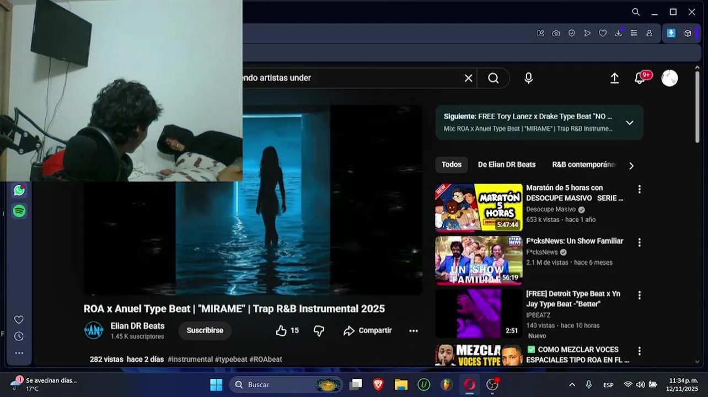Screen dimensions: 708x397
Task: Open Opera from the taskbar
Action: pyautogui.click(x=469, y=384)
